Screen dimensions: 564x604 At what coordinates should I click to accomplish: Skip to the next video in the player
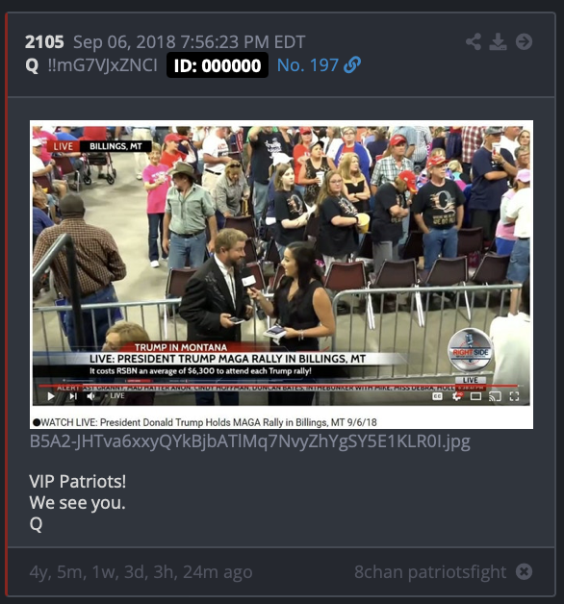(73, 396)
